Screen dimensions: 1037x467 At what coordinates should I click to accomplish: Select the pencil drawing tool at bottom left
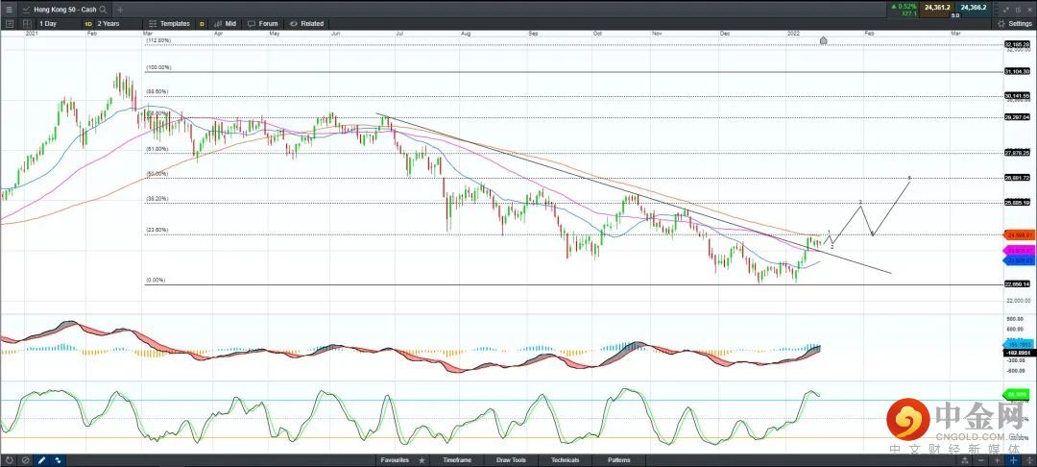41,460
